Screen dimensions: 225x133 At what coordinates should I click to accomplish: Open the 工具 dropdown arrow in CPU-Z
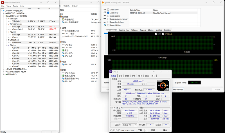click(x=146, y=130)
